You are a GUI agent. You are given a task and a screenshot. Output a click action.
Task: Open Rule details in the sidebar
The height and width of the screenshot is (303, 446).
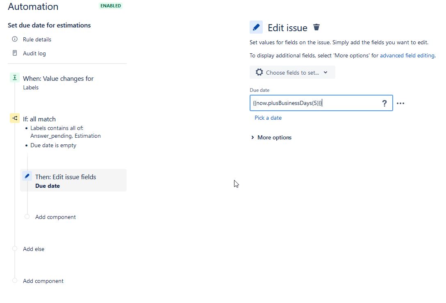point(37,39)
